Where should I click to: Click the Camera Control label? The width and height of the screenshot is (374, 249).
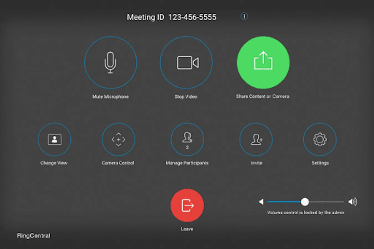coord(118,163)
